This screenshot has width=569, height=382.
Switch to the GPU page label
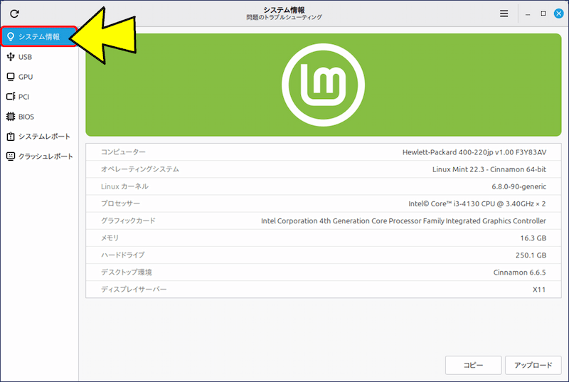[x=26, y=77]
